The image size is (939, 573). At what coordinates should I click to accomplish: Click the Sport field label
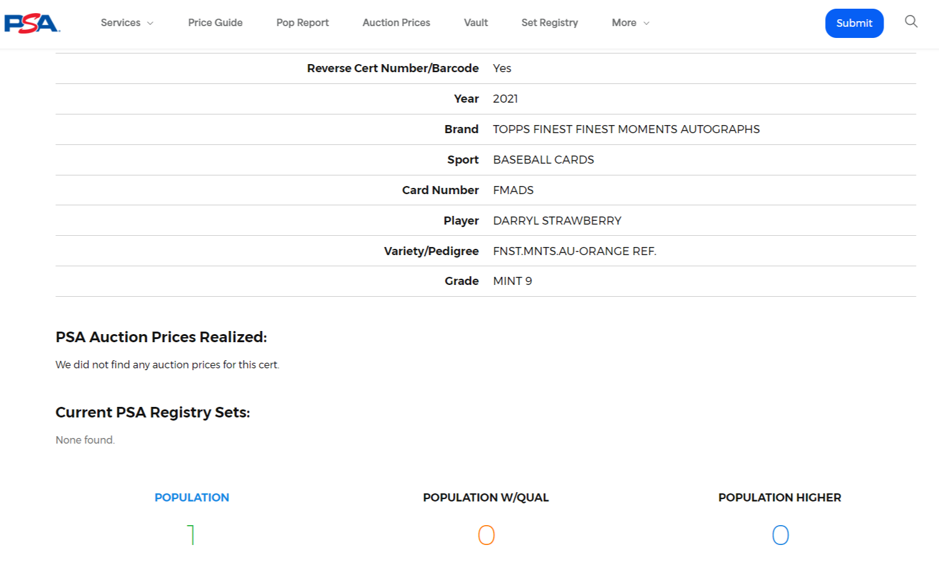(463, 160)
